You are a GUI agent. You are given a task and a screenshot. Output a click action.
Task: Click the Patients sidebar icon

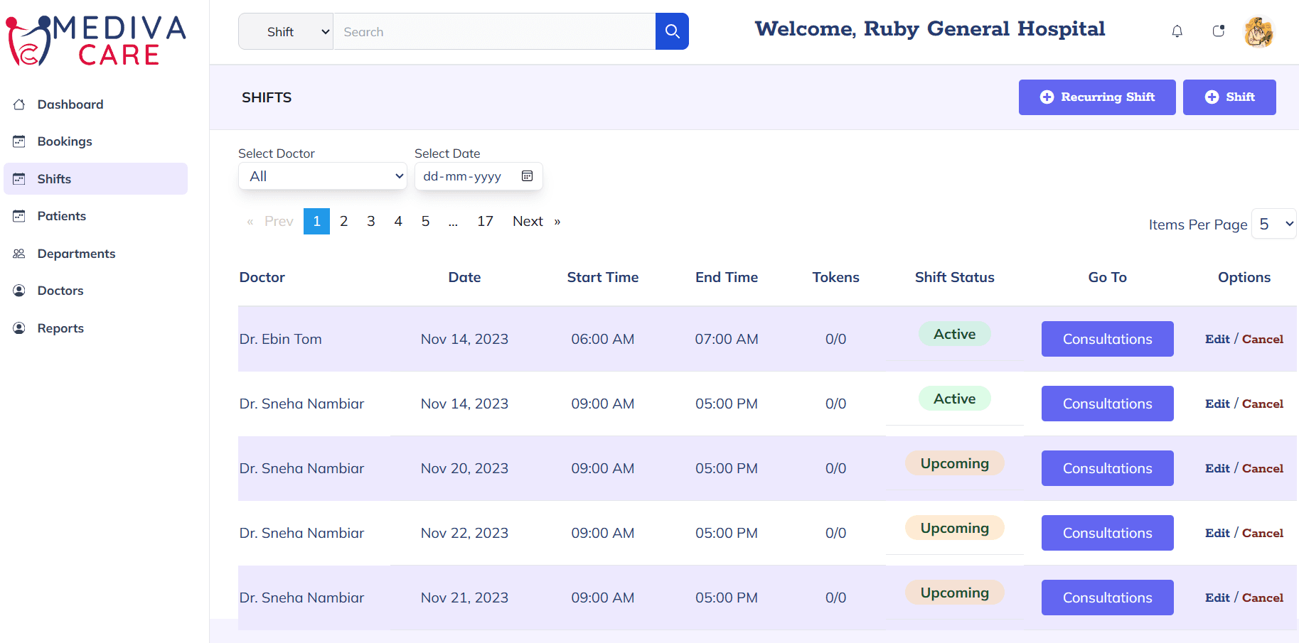coord(19,215)
